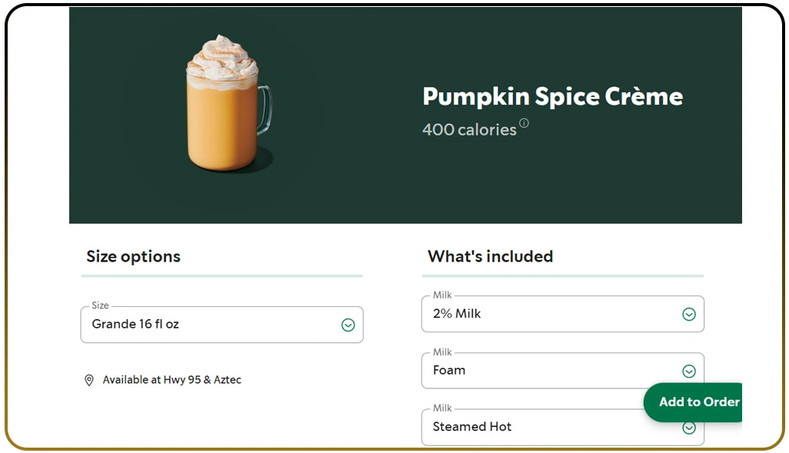Image resolution: width=789 pixels, height=453 pixels.
Task: Click the Size options heading
Action: click(x=133, y=257)
